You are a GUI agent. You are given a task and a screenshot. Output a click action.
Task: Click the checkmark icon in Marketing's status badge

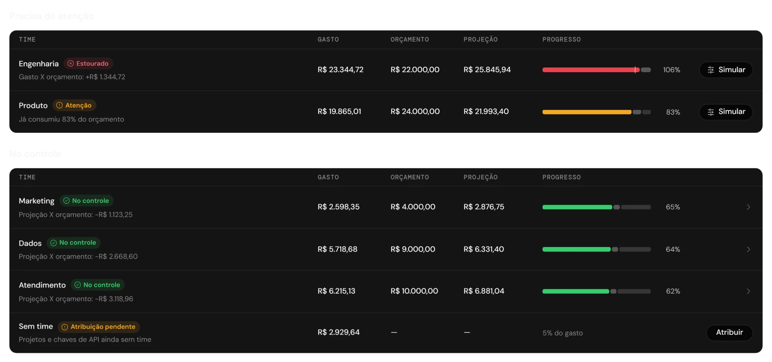66,201
